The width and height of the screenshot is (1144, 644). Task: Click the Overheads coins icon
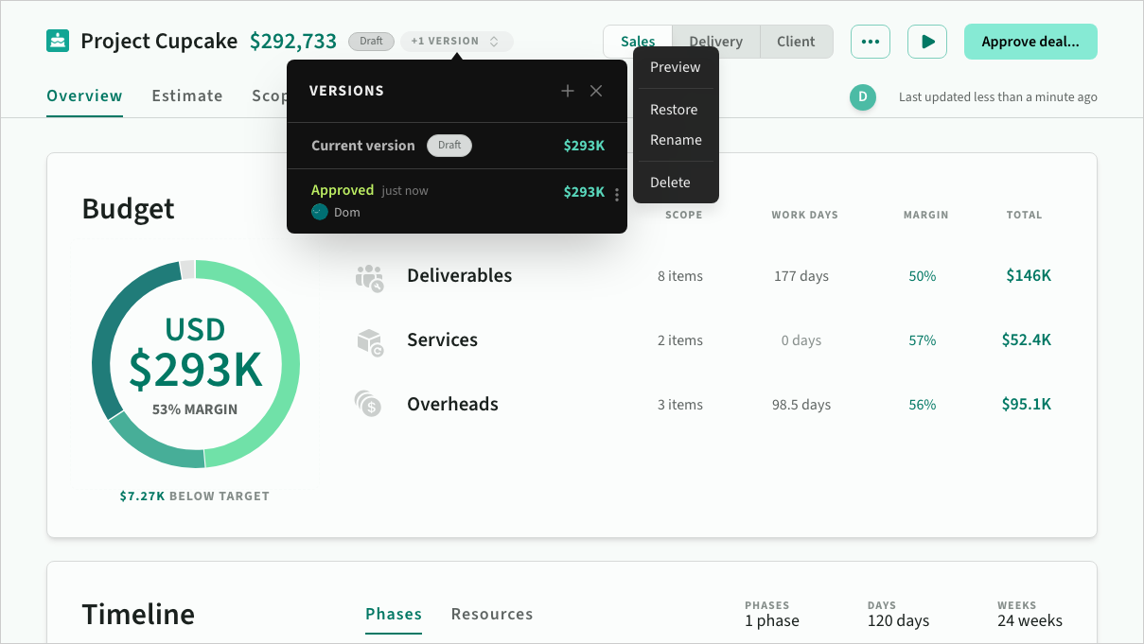coord(368,405)
